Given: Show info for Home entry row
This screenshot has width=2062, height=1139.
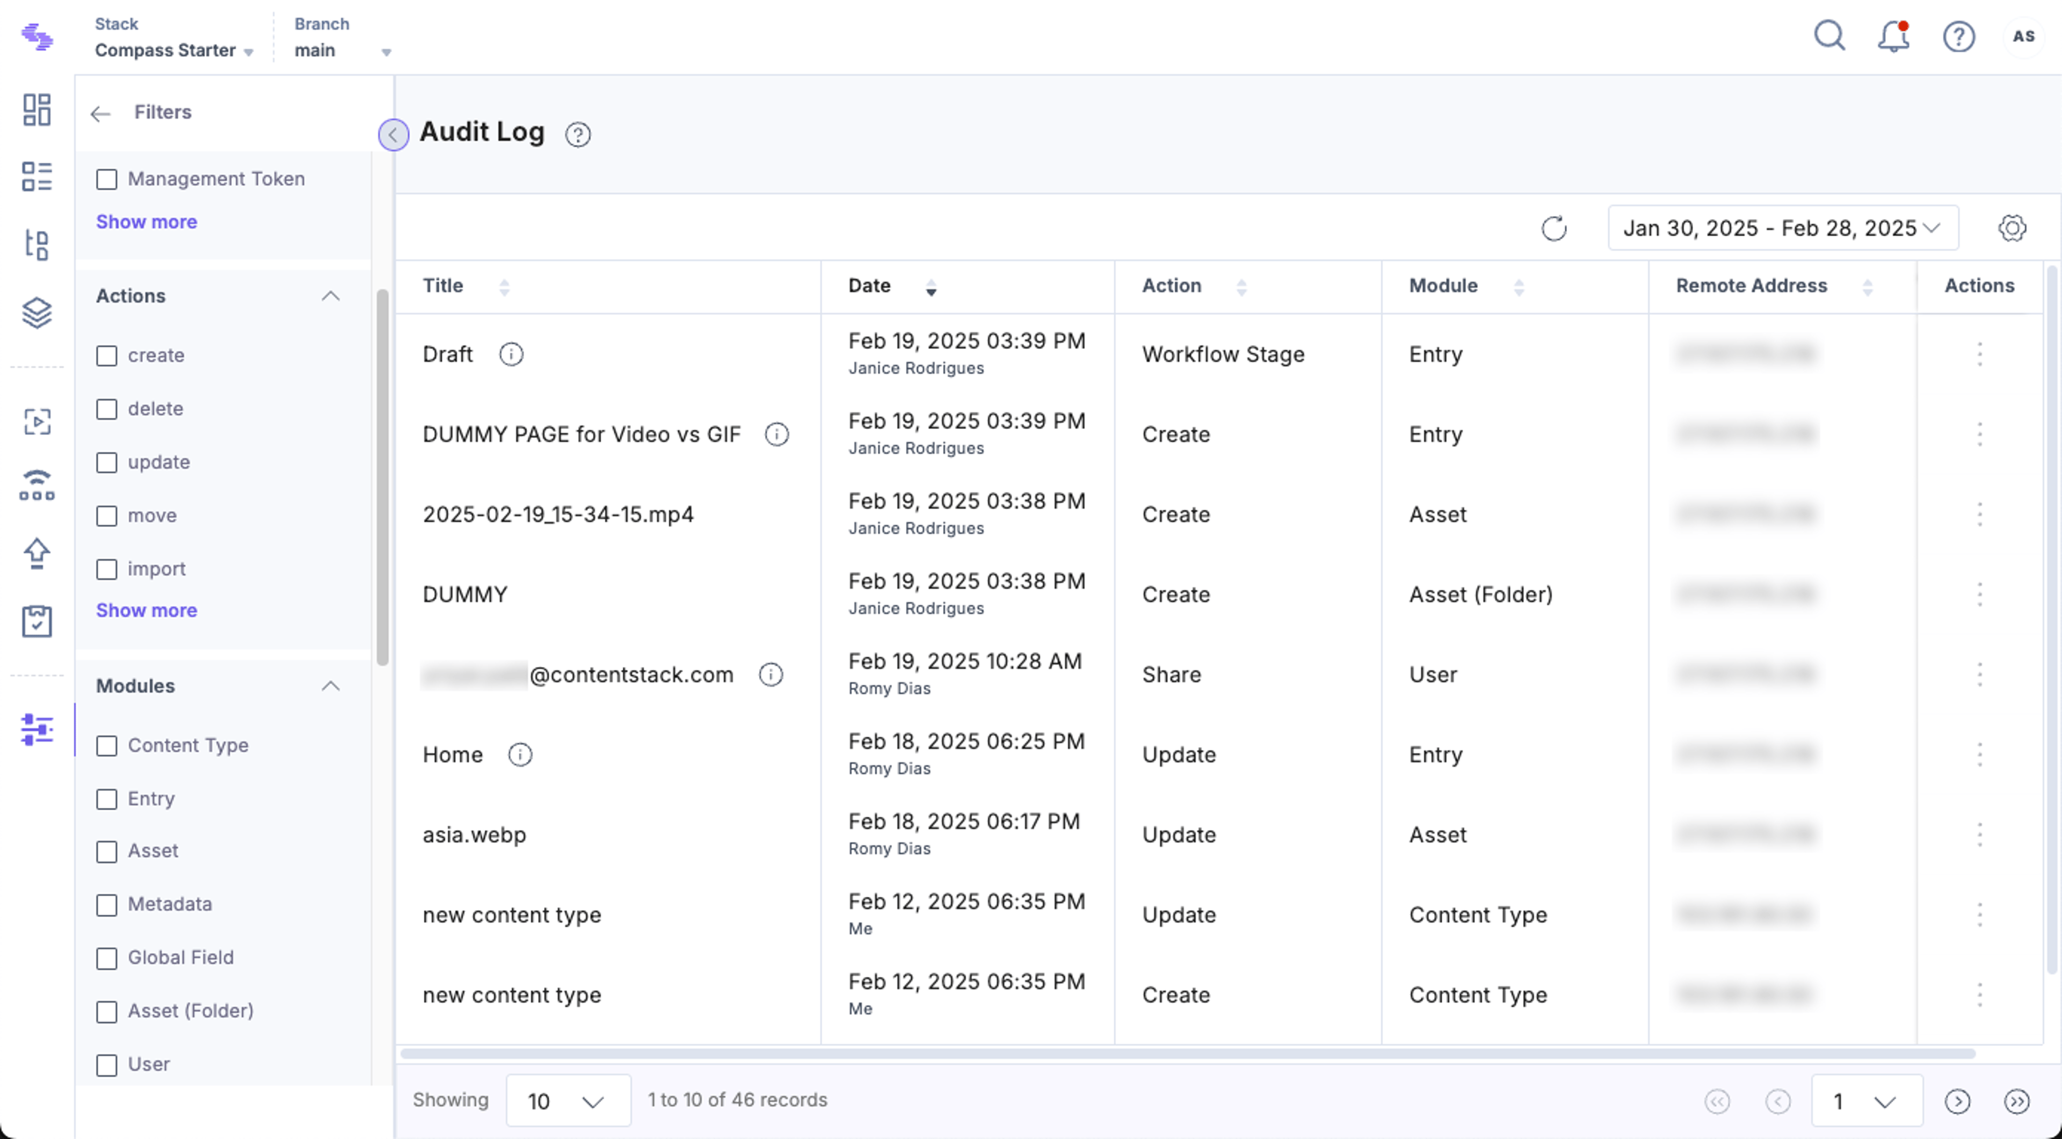Looking at the screenshot, I should click(x=520, y=755).
